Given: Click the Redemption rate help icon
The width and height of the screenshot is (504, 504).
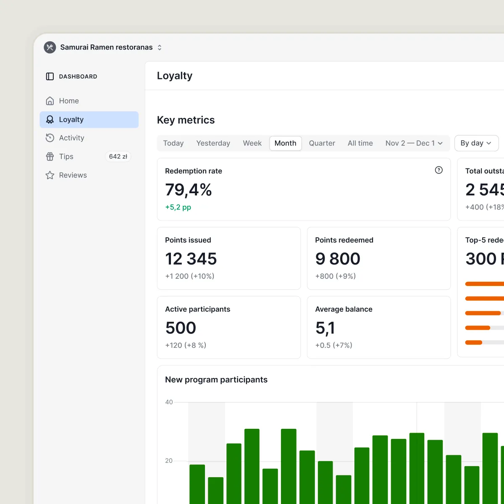Looking at the screenshot, I should [439, 170].
